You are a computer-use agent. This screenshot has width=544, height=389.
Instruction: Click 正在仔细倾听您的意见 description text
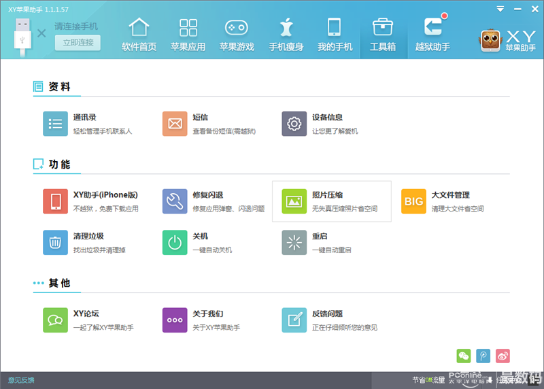click(x=345, y=328)
